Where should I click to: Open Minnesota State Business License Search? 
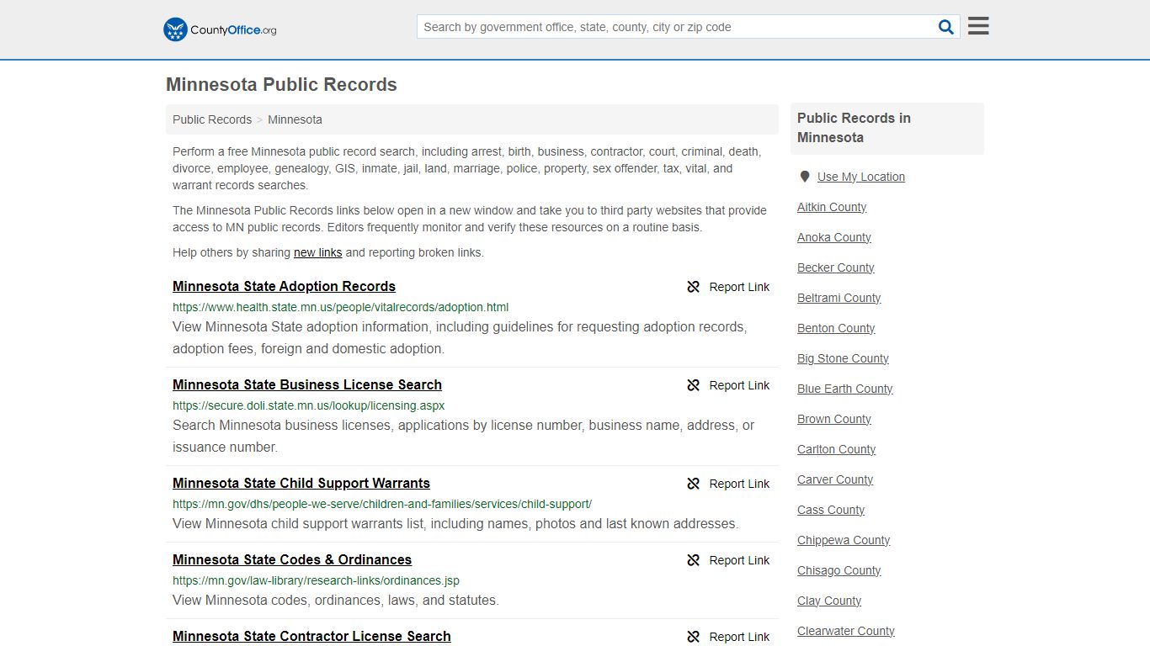(307, 384)
